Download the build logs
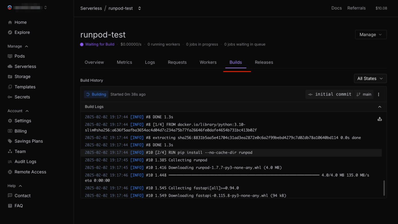This screenshot has height=224, width=398. (x=380, y=119)
